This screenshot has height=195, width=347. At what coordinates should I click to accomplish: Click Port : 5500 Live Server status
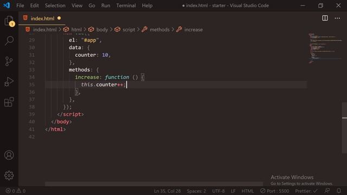coord(275,191)
